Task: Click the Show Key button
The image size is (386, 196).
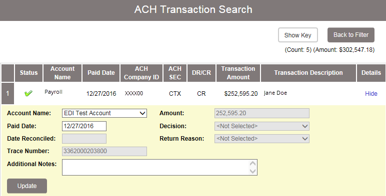Action: [x=298, y=35]
